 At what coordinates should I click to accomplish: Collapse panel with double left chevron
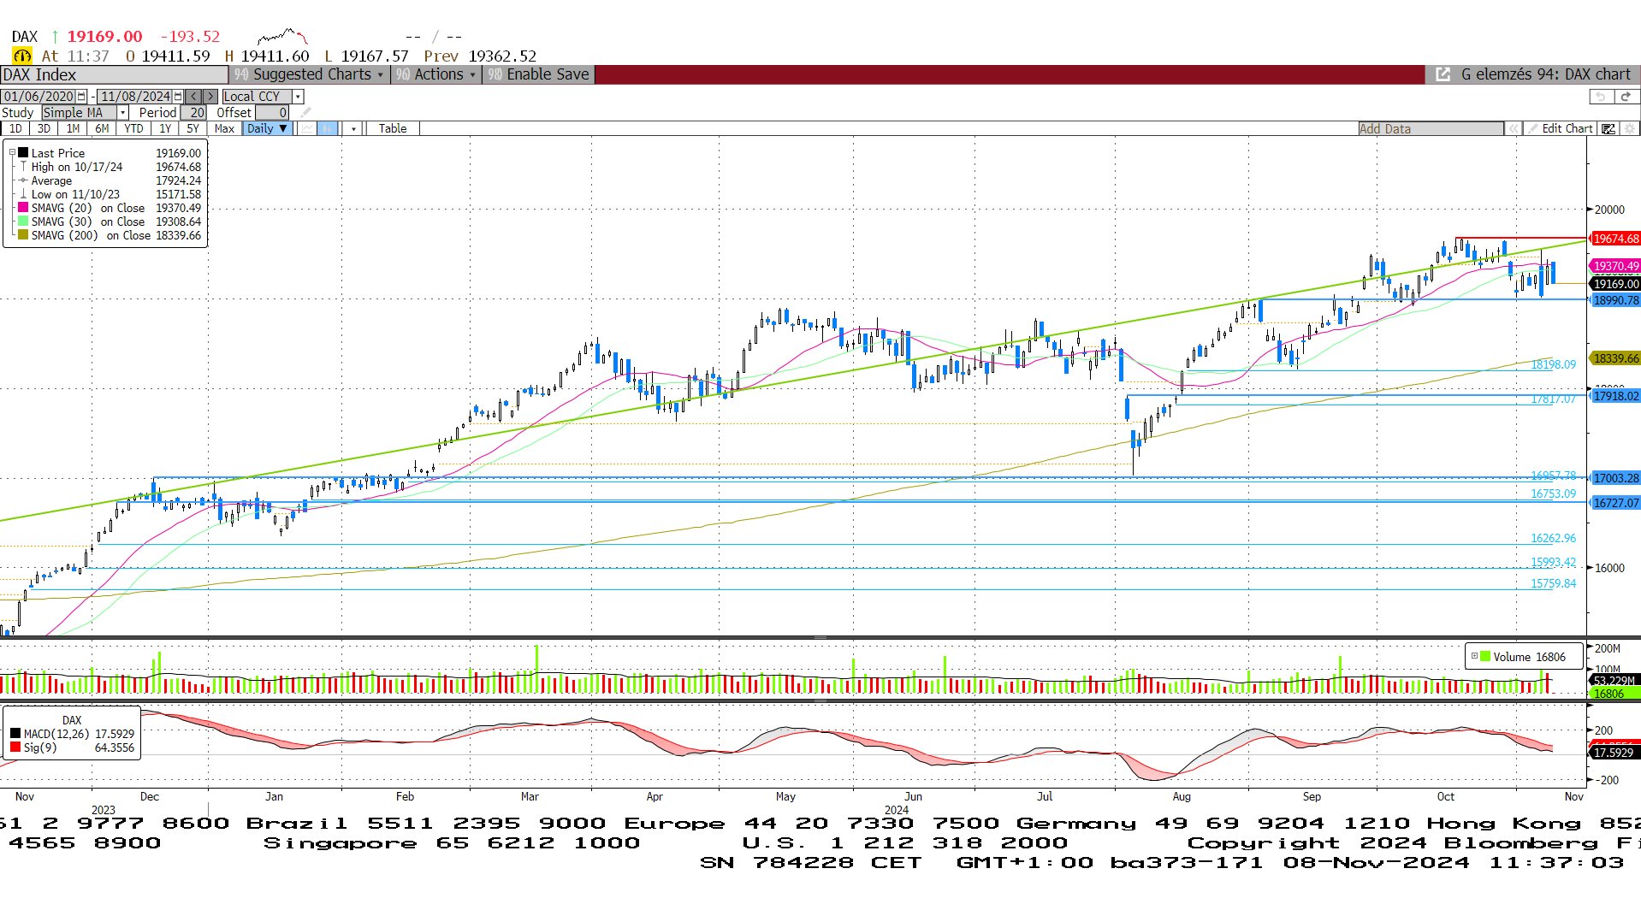coord(1514,128)
